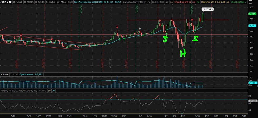Click the 347.851 bubble on volume axis

(x=252, y=83)
